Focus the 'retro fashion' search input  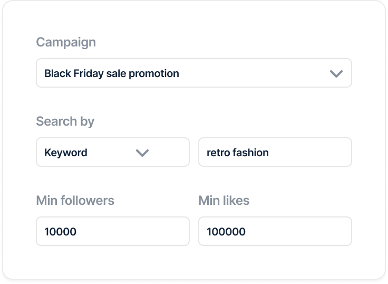point(275,153)
